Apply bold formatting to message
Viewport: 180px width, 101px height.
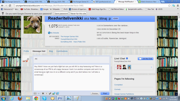pyautogui.click(x=43, y=93)
